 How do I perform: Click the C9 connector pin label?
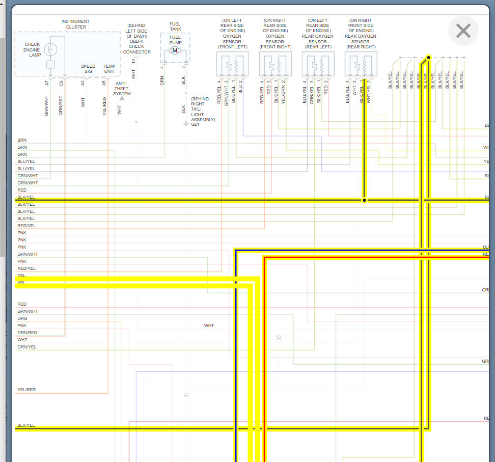(x=61, y=84)
